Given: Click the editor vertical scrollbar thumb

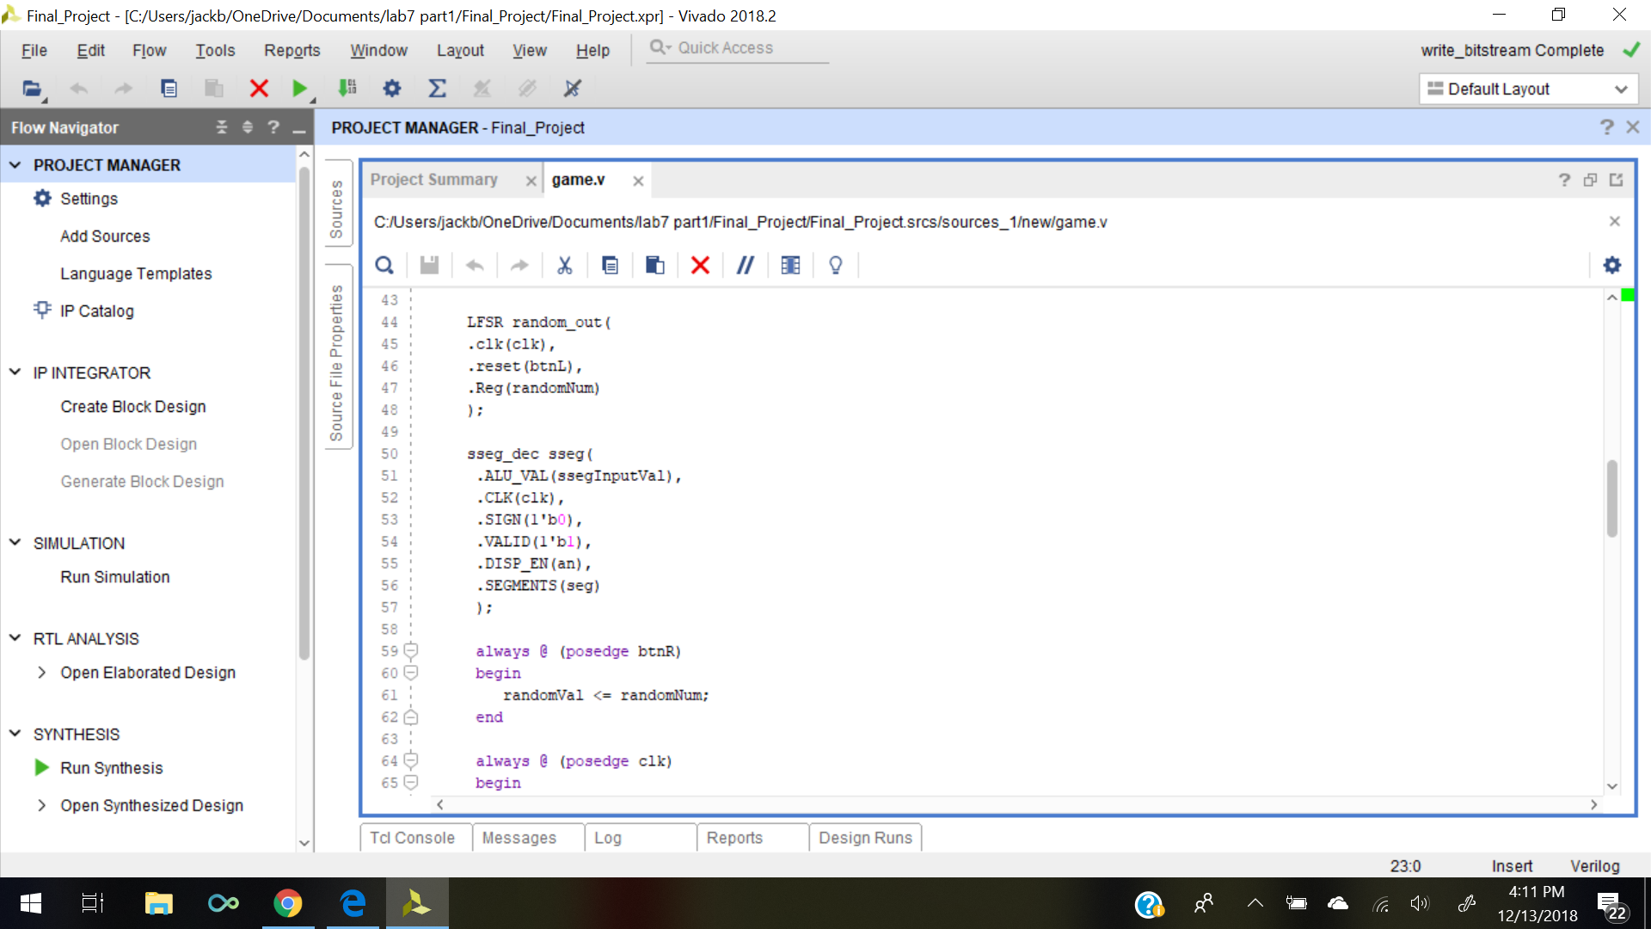Looking at the screenshot, I should [x=1611, y=499].
